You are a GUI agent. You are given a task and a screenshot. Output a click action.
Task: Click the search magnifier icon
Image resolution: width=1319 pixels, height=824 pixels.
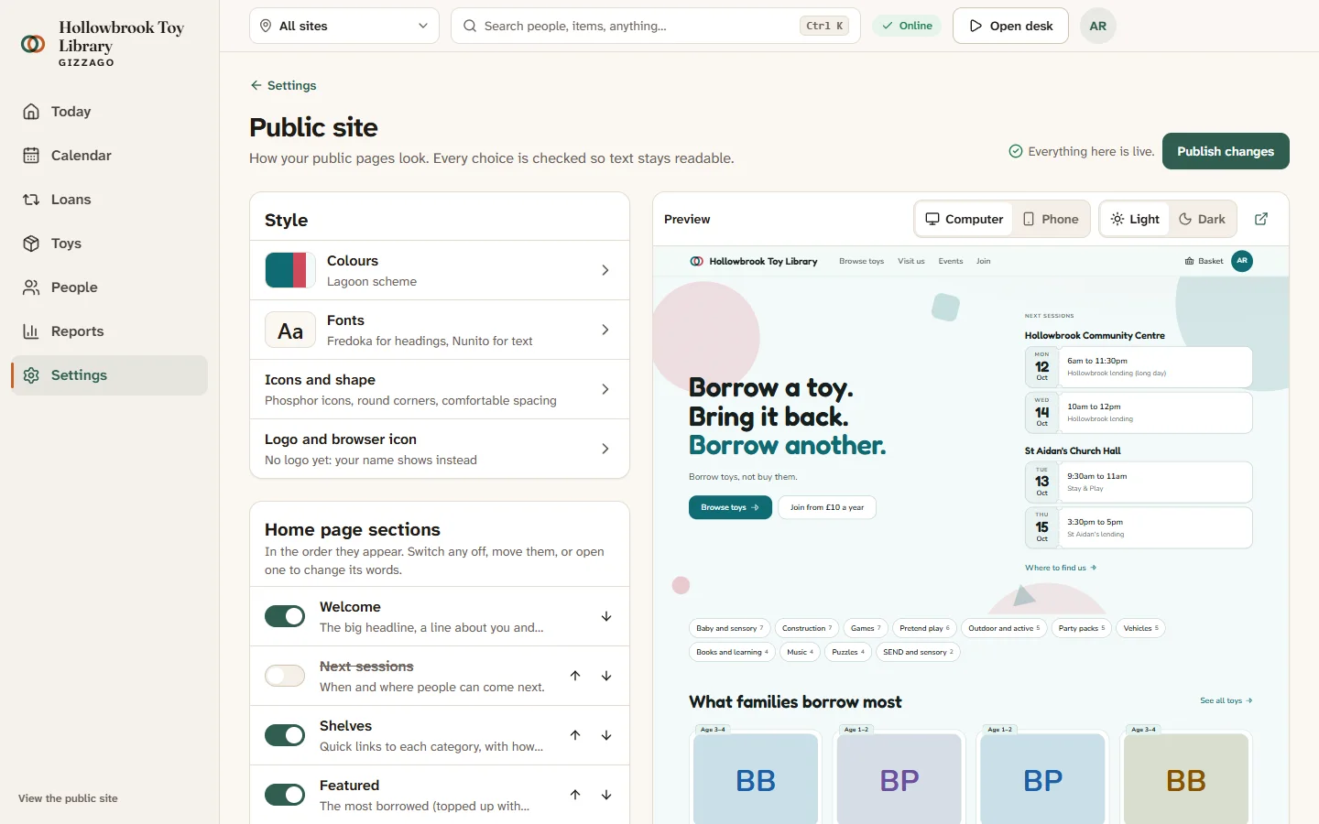[470, 26]
